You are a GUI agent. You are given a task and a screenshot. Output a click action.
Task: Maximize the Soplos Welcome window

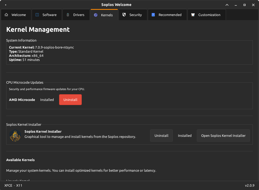point(245,5)
